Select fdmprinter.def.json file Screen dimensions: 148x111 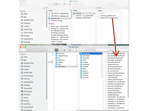click(x=114, y=69)
